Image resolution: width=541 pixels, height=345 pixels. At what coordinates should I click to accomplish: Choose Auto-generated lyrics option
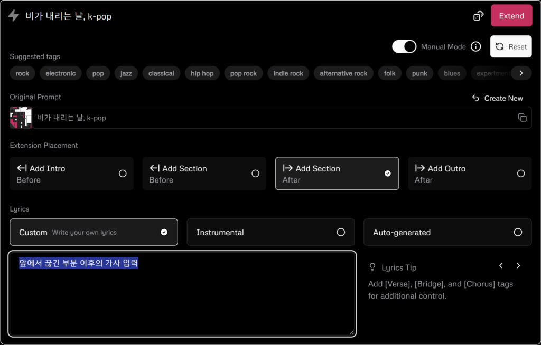click(x=447, y=232)
